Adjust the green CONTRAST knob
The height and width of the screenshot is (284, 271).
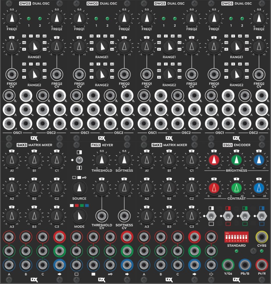pyautogui.click(x=236, y=188)
